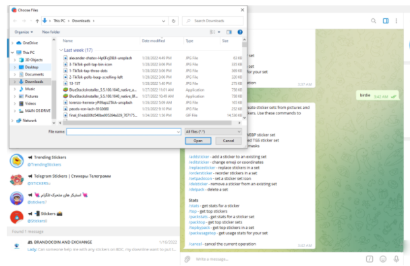Click the paperclip attach file icon
410x266 pixels.
tap(187, 259)
